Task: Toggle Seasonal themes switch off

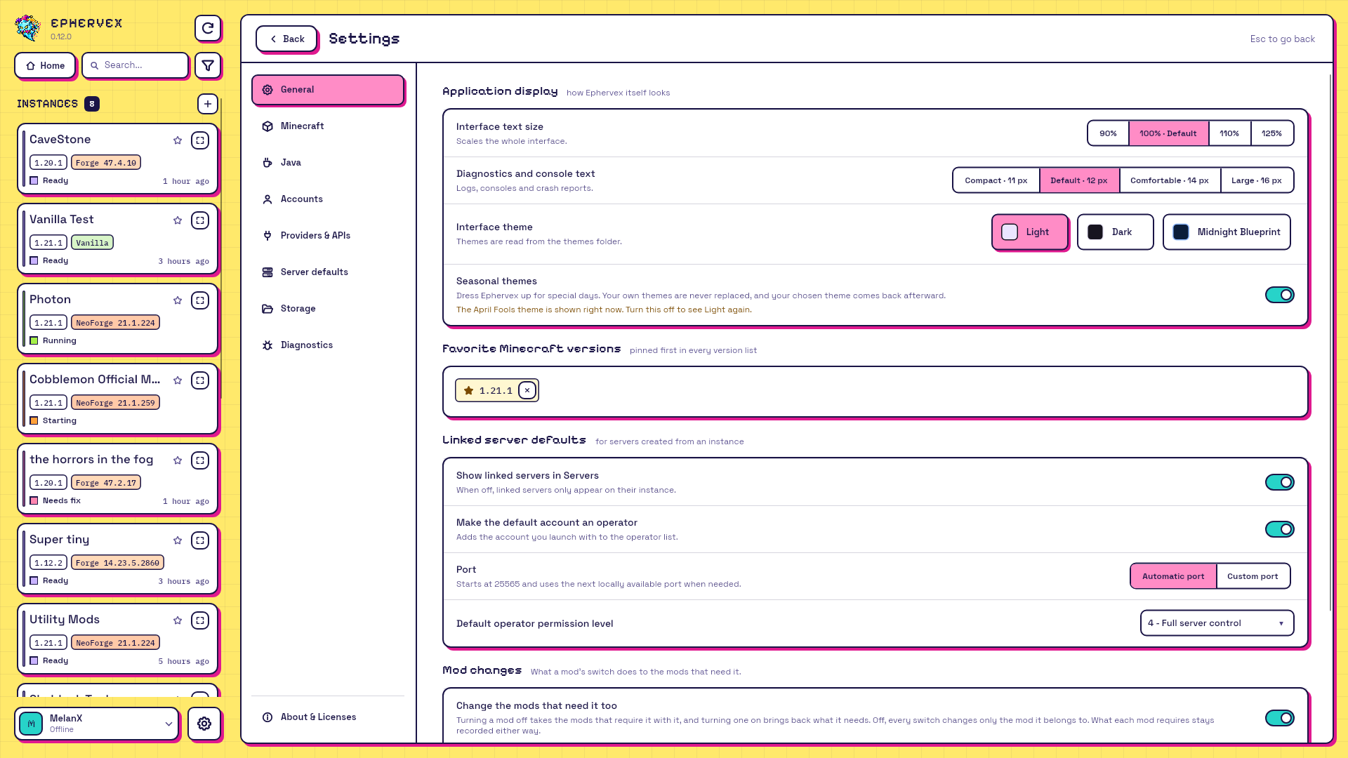Action: point(1279,295)
